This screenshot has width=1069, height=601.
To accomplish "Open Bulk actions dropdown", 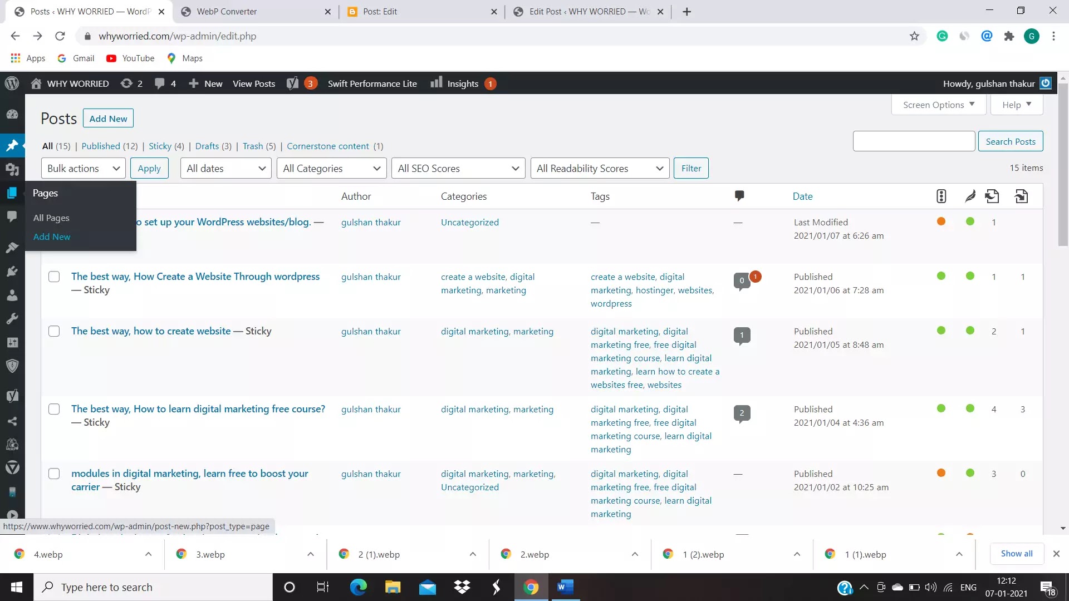I will [x=84, y=168].
